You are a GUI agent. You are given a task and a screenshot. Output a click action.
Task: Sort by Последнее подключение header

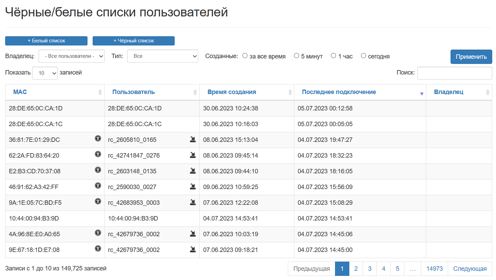click(360, 92)
